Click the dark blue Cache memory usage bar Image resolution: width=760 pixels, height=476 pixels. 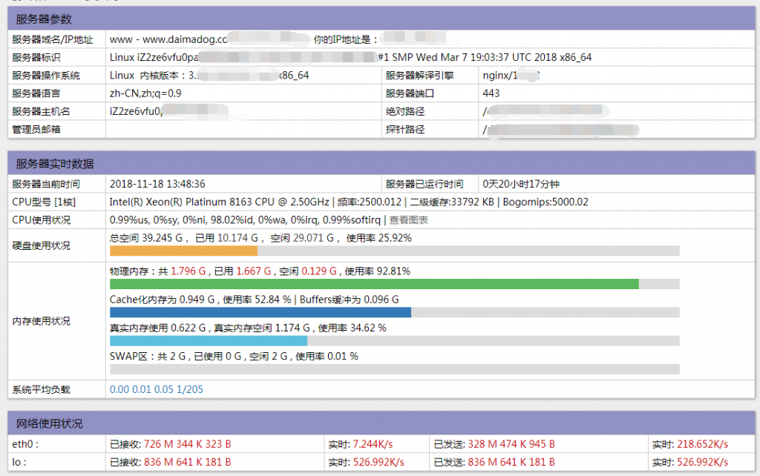261,312
